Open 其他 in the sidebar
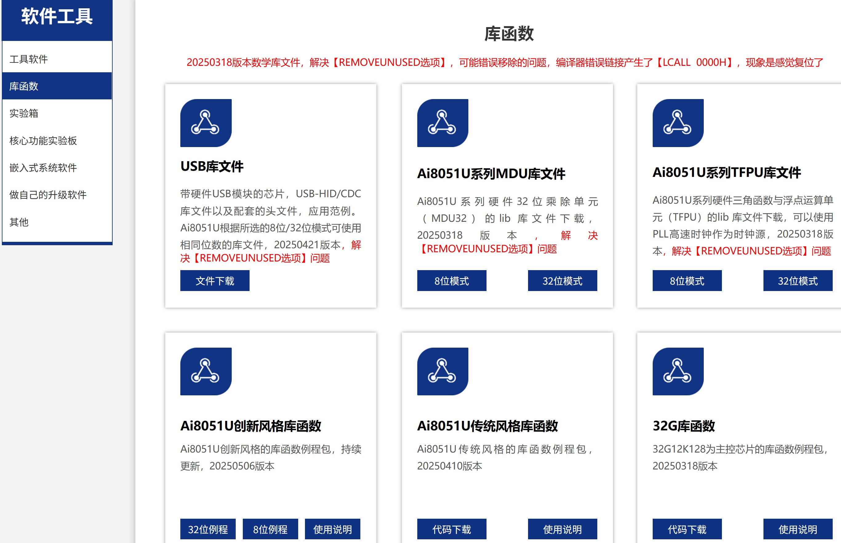The height and width of the screenshot is (543, 841). coord(57,222)
